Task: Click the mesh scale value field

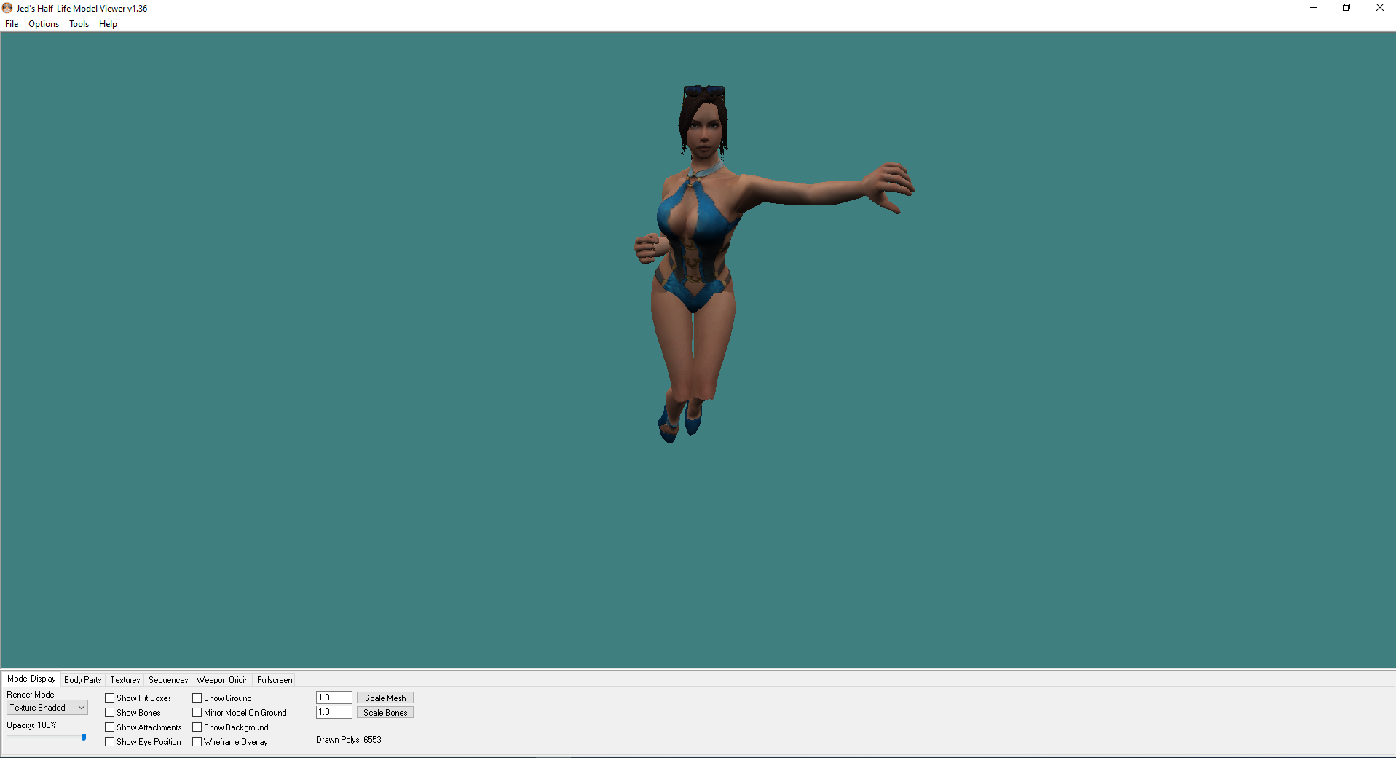Action: pos(334,698)
